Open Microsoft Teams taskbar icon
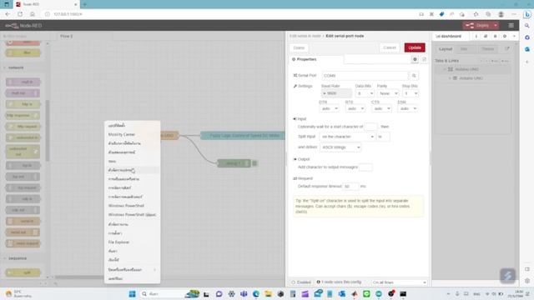 [x=244, y=294]
